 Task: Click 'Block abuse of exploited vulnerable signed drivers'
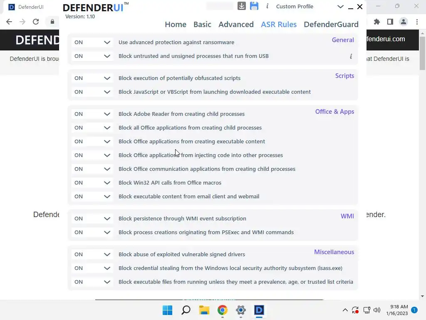182,255
